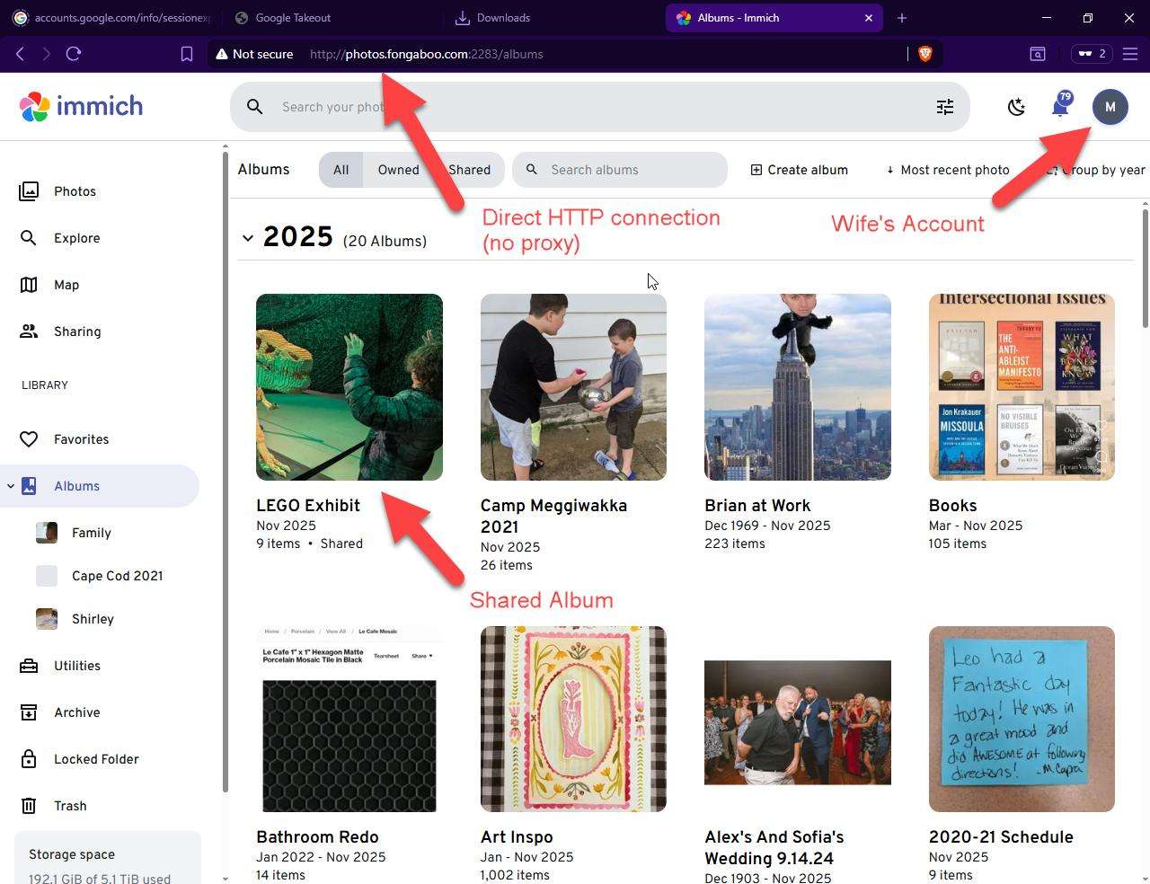Collapse the Albums sidebar tree

coord(11,486)
